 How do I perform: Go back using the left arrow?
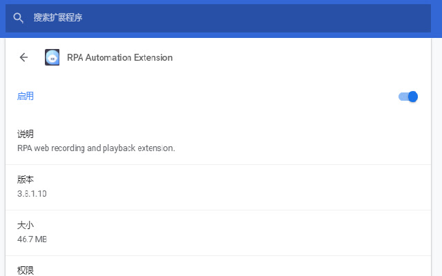click(24, 57)
